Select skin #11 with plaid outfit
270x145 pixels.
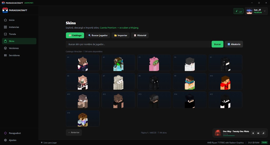tap(83, 100)
